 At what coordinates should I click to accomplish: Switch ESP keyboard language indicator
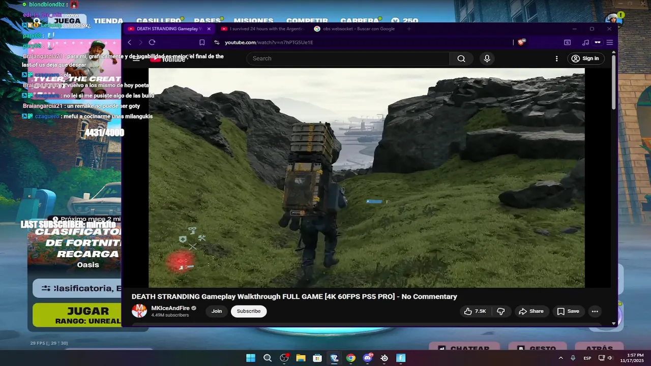587,358
